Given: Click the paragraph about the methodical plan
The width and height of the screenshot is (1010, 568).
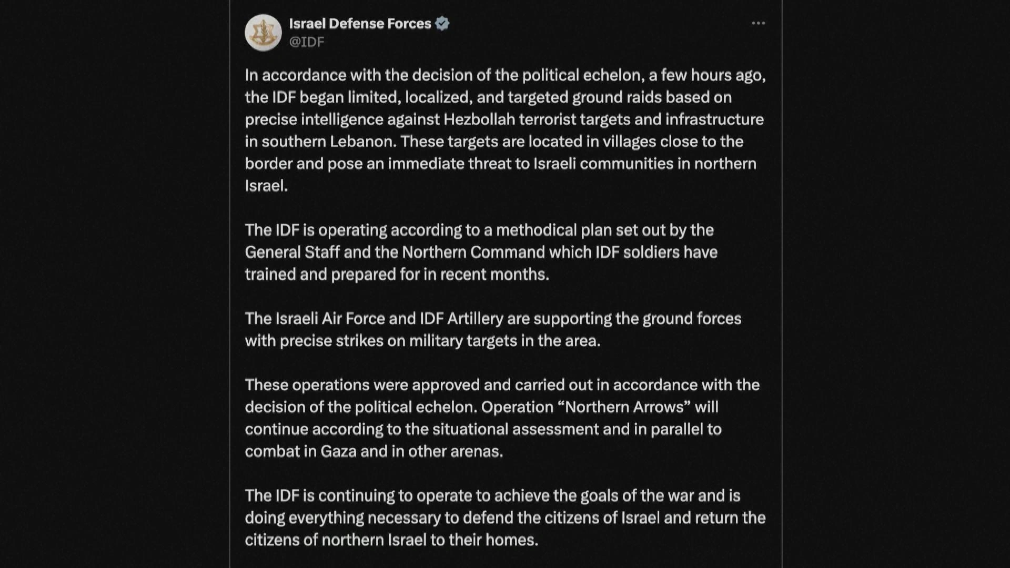Looking at the screenshot, I should (481, 252).
